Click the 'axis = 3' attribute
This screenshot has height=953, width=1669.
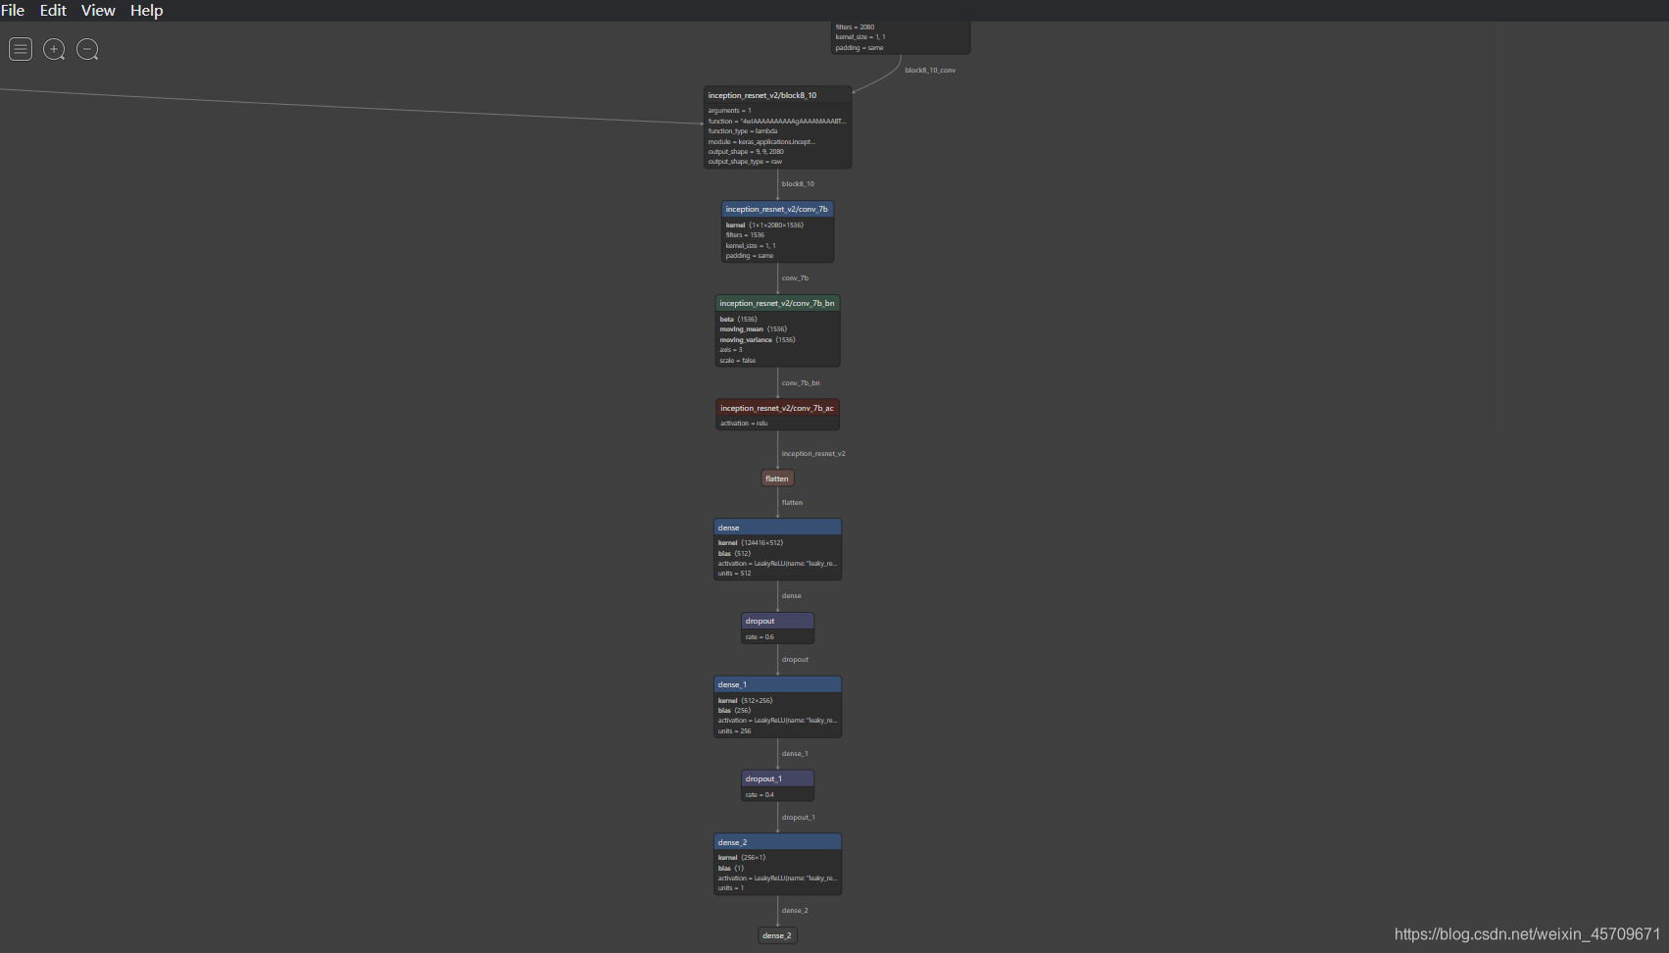point(731,350)
